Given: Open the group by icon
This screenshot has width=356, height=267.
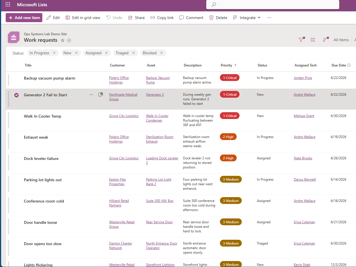Looking at the screenshot, I should point(313,40).
